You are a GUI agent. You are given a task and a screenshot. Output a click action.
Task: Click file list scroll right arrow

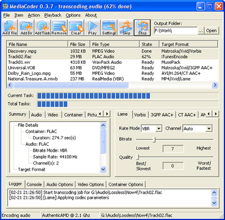click(x=215, y=85)
